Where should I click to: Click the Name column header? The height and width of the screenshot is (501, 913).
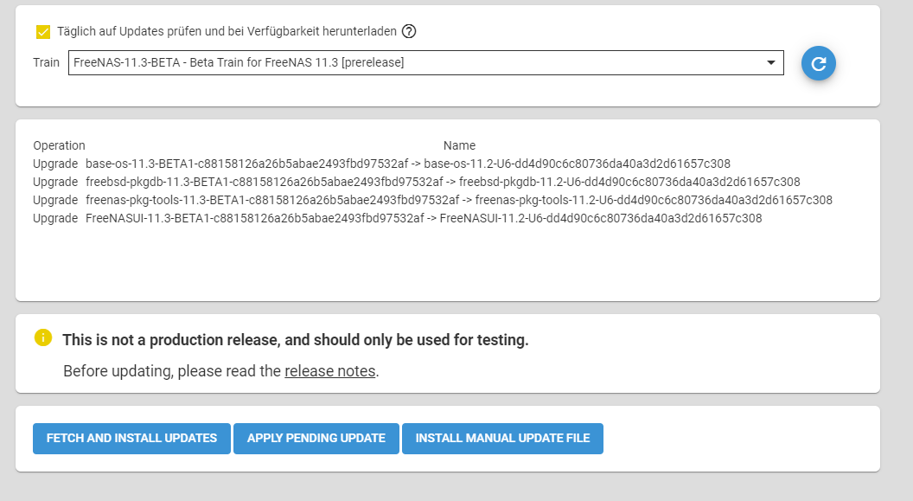click(459, 145)
